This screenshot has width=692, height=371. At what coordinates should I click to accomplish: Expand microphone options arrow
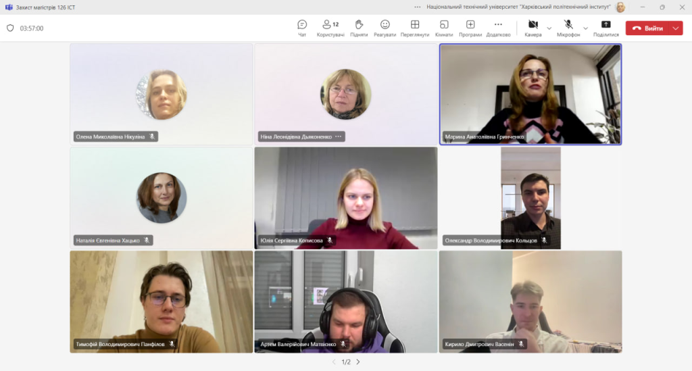coord(586,28)
